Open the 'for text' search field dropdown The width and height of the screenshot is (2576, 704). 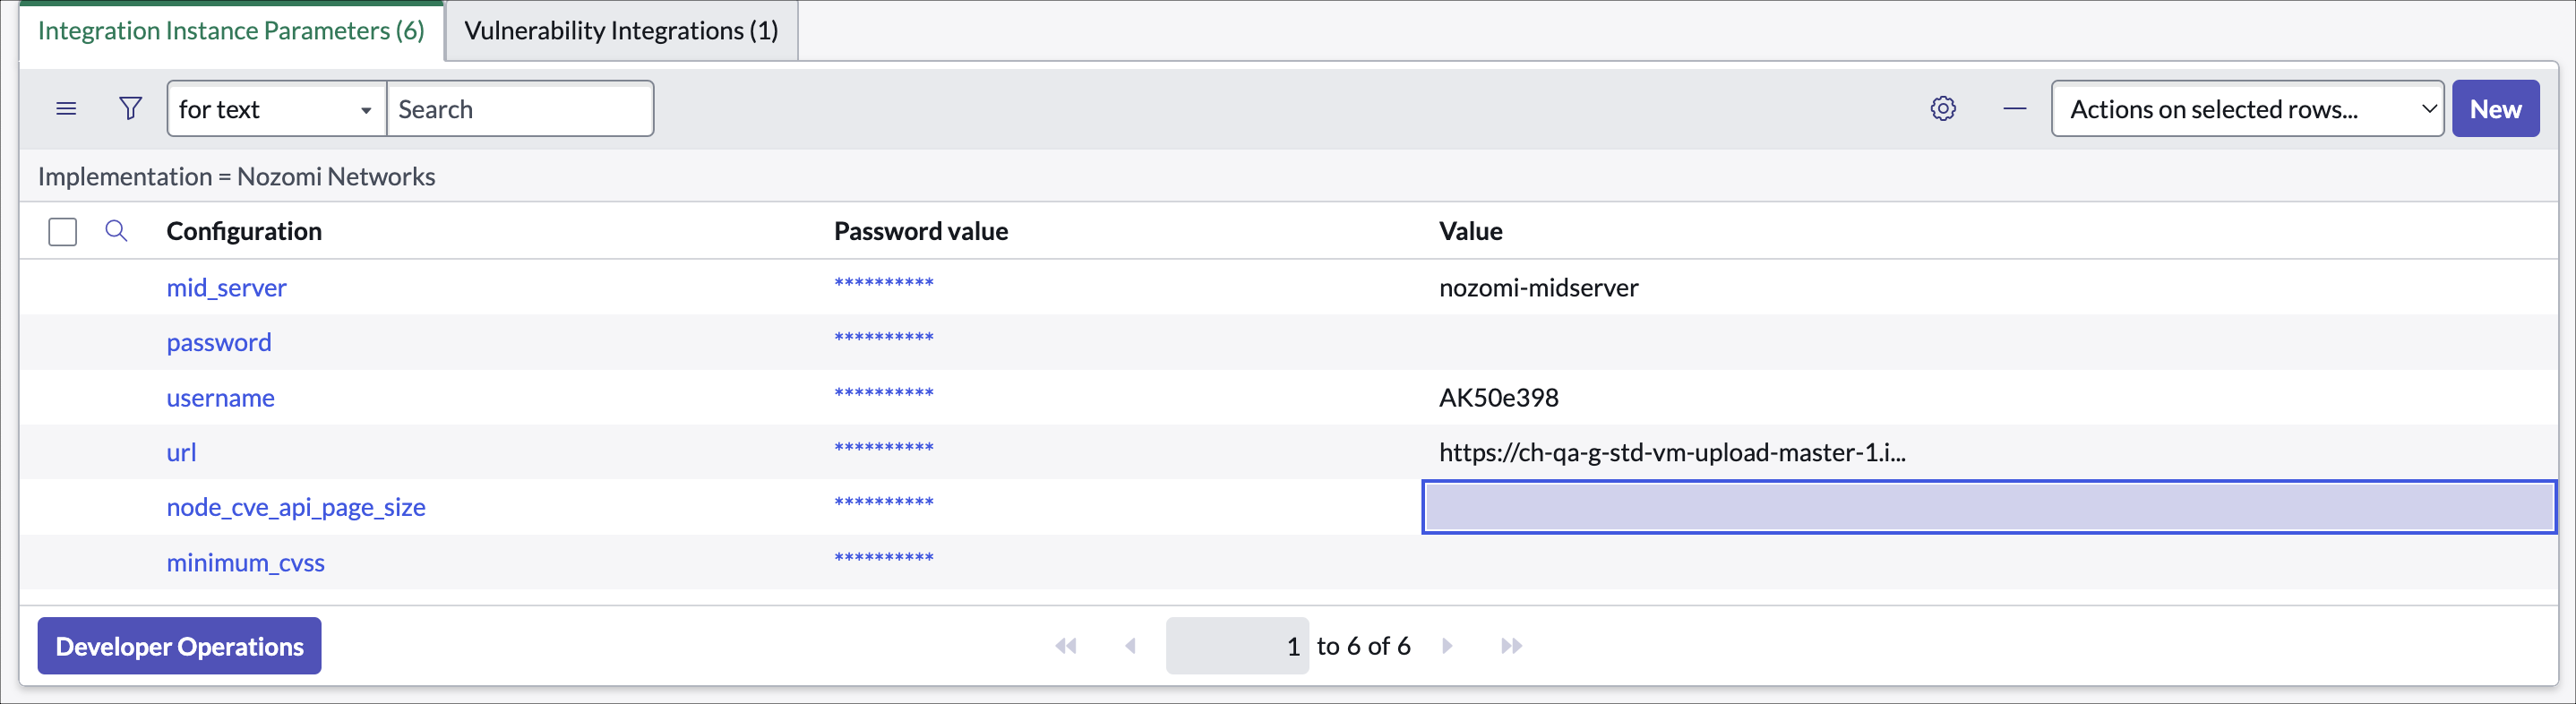pos(277,108)
